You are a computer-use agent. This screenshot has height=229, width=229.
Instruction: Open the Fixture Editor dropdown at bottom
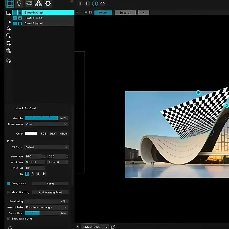pyautogui.click(x=95, y=227)
